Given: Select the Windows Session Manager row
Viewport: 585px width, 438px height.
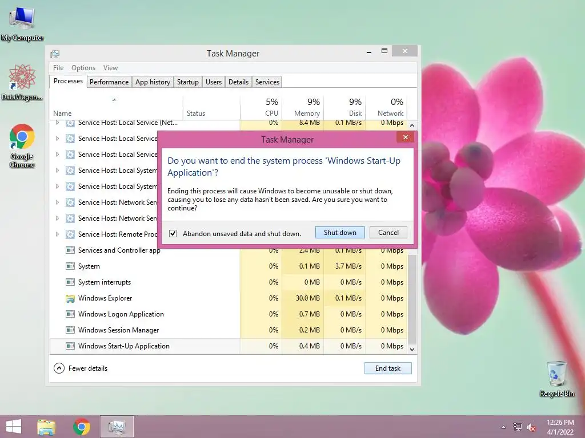Looking at the screenshot, I should pyautogui.click(x=229, y=330).
